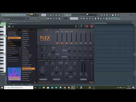136x102 pixels.
Task: Open the Windows Start menu
Action: tap(2, 88)
